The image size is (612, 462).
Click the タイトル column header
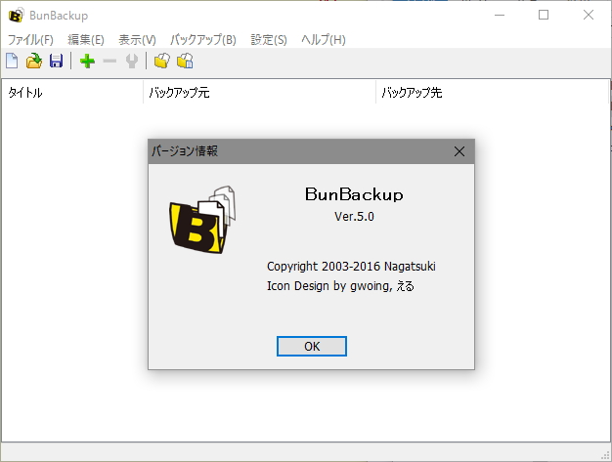pyautogui.click(x=72, y=93)
